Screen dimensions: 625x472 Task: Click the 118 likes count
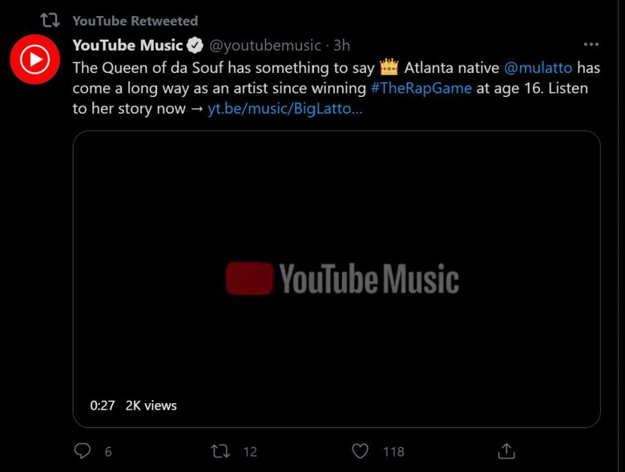point(393,452)
